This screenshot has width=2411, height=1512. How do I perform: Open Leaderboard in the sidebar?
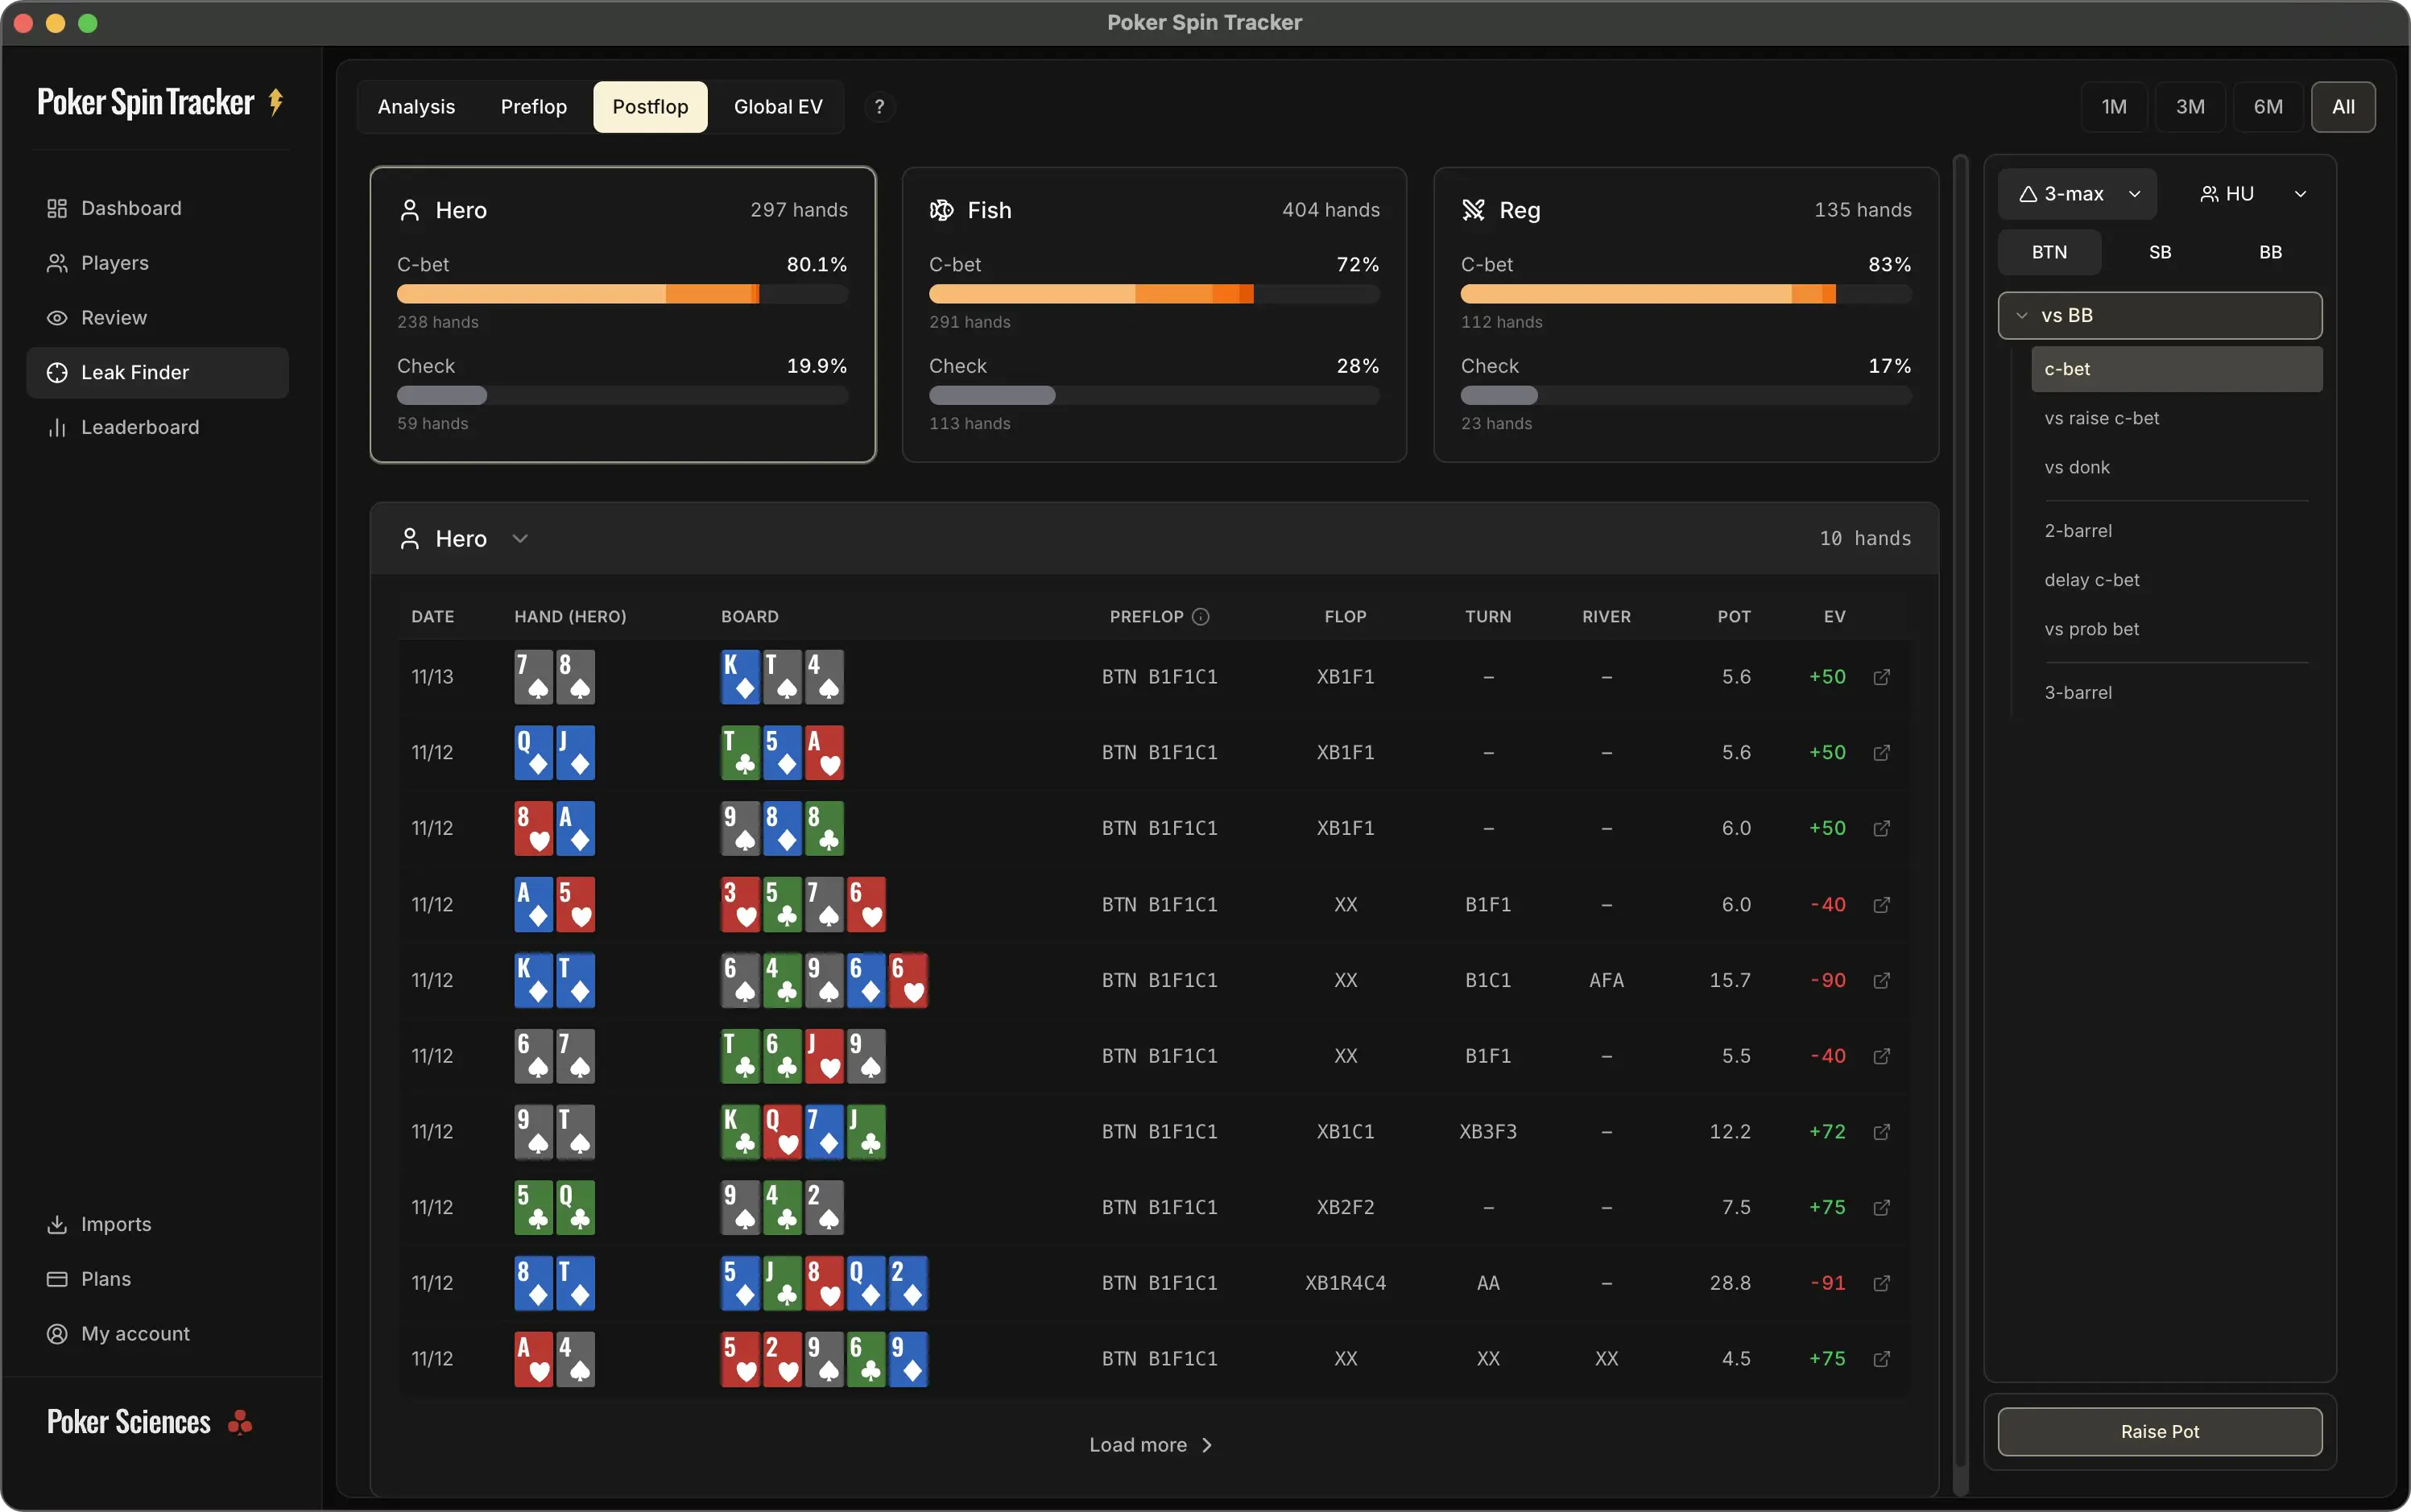tap(139, 427)
